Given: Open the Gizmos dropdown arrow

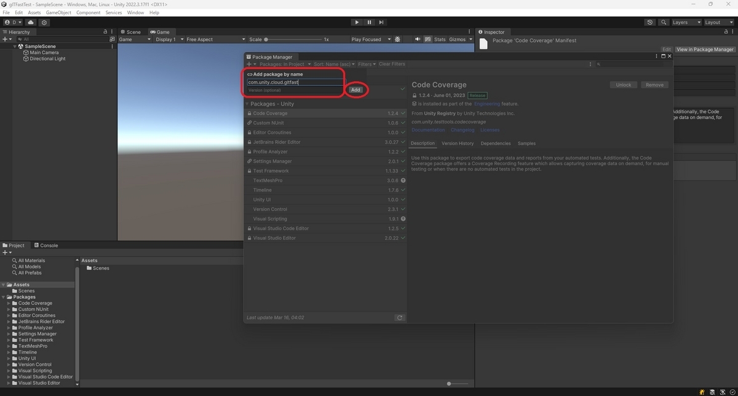Looking at the screenshot, I should click(x=470, y=39).
